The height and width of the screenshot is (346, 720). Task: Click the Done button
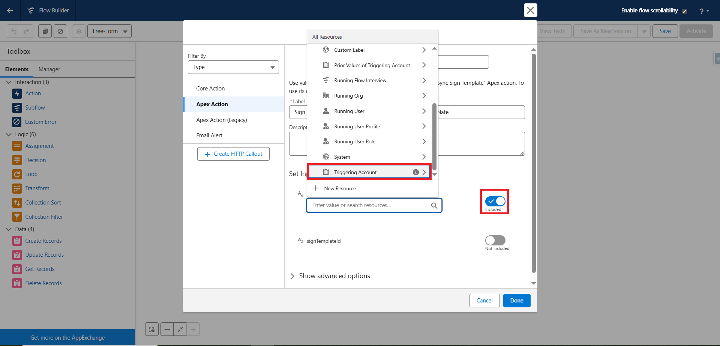(x=516, y=301)
